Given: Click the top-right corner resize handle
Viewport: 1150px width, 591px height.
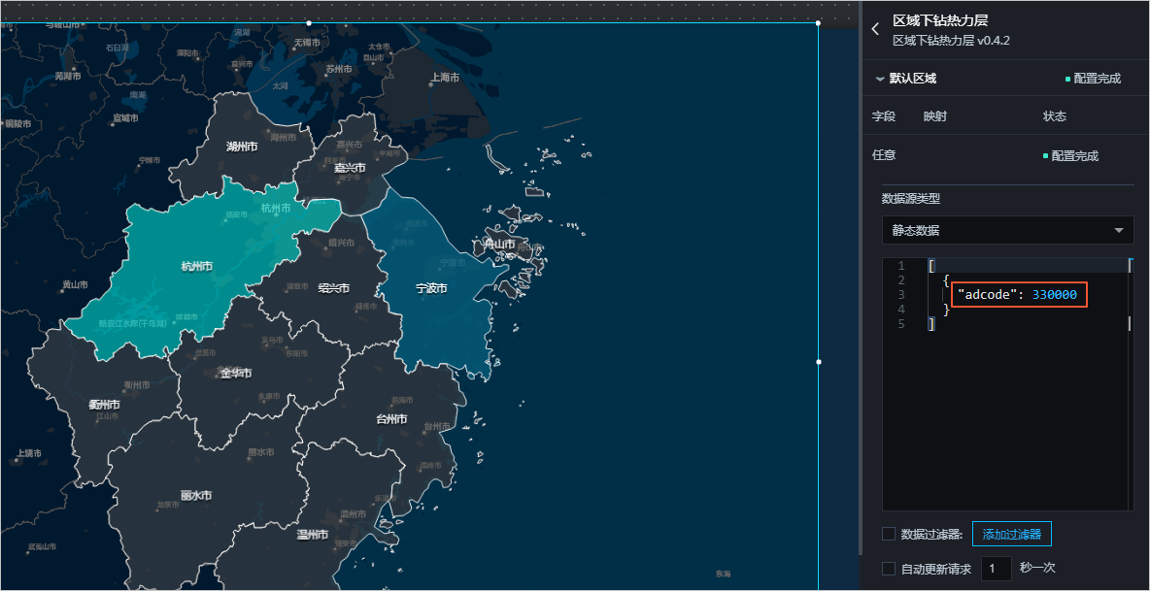Looking at the screenshot, I should tap(818, 22).
